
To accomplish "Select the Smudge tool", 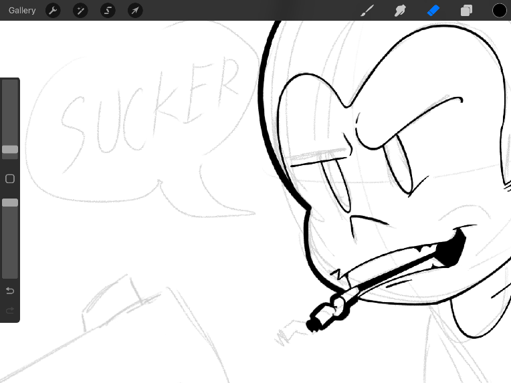I will tap(400, 11).
